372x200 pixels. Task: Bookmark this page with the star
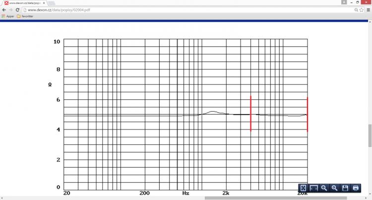click(362, 10)
